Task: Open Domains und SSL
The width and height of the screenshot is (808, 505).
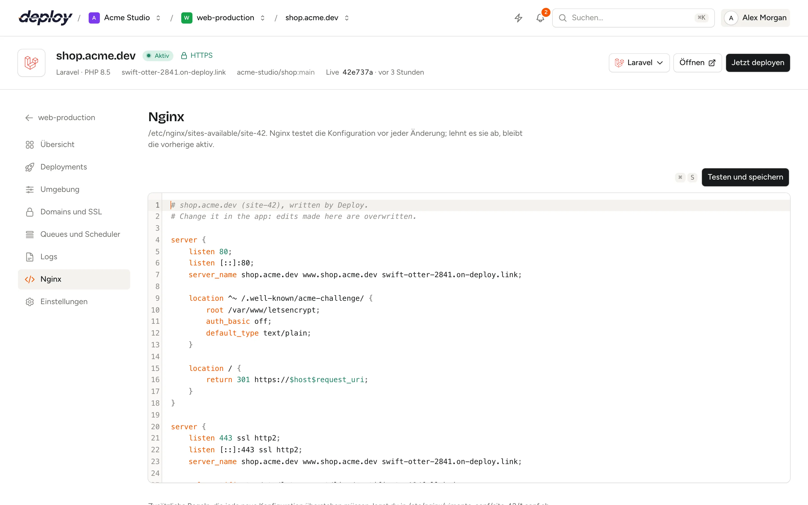Action: click(74, 212)
